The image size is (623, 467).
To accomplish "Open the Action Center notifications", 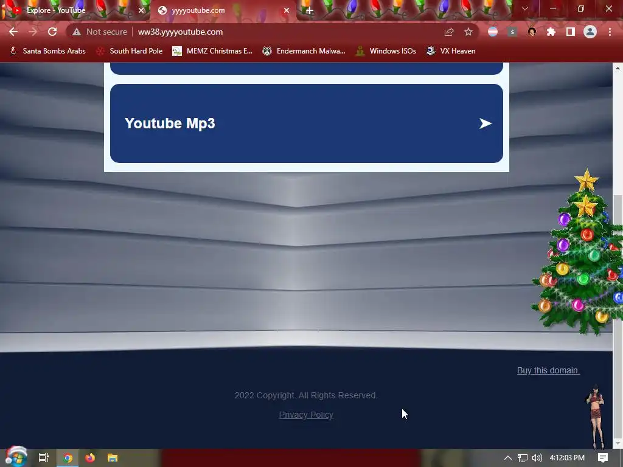I will click(x=603, y=458).
